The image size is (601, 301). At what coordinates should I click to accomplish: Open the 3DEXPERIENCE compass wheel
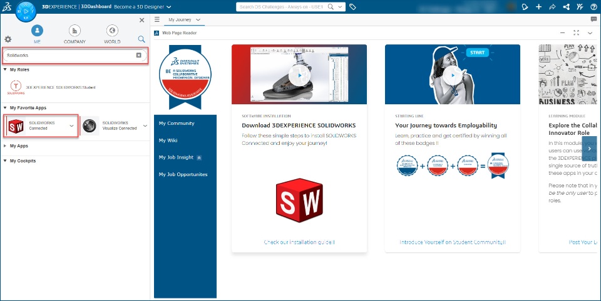26,11
